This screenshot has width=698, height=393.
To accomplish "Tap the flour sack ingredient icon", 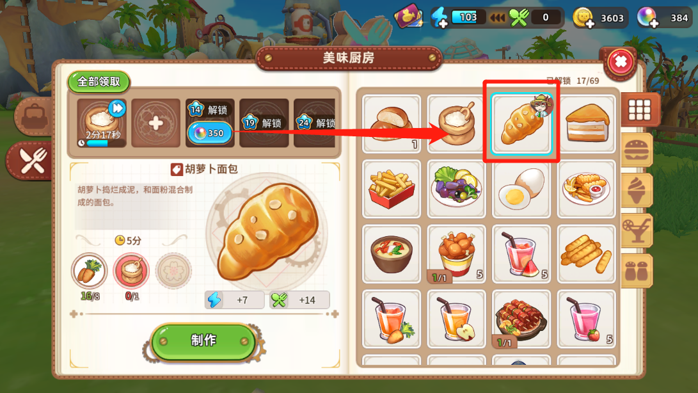I will coord(131,271).
